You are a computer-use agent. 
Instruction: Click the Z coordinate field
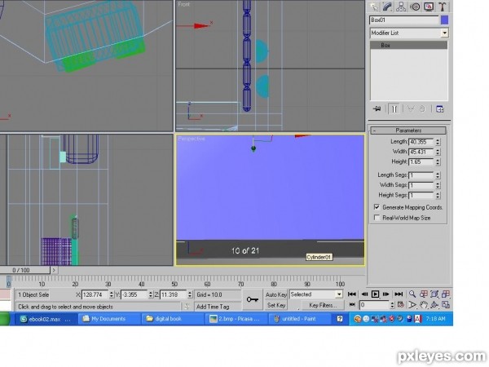click(173, 294)
